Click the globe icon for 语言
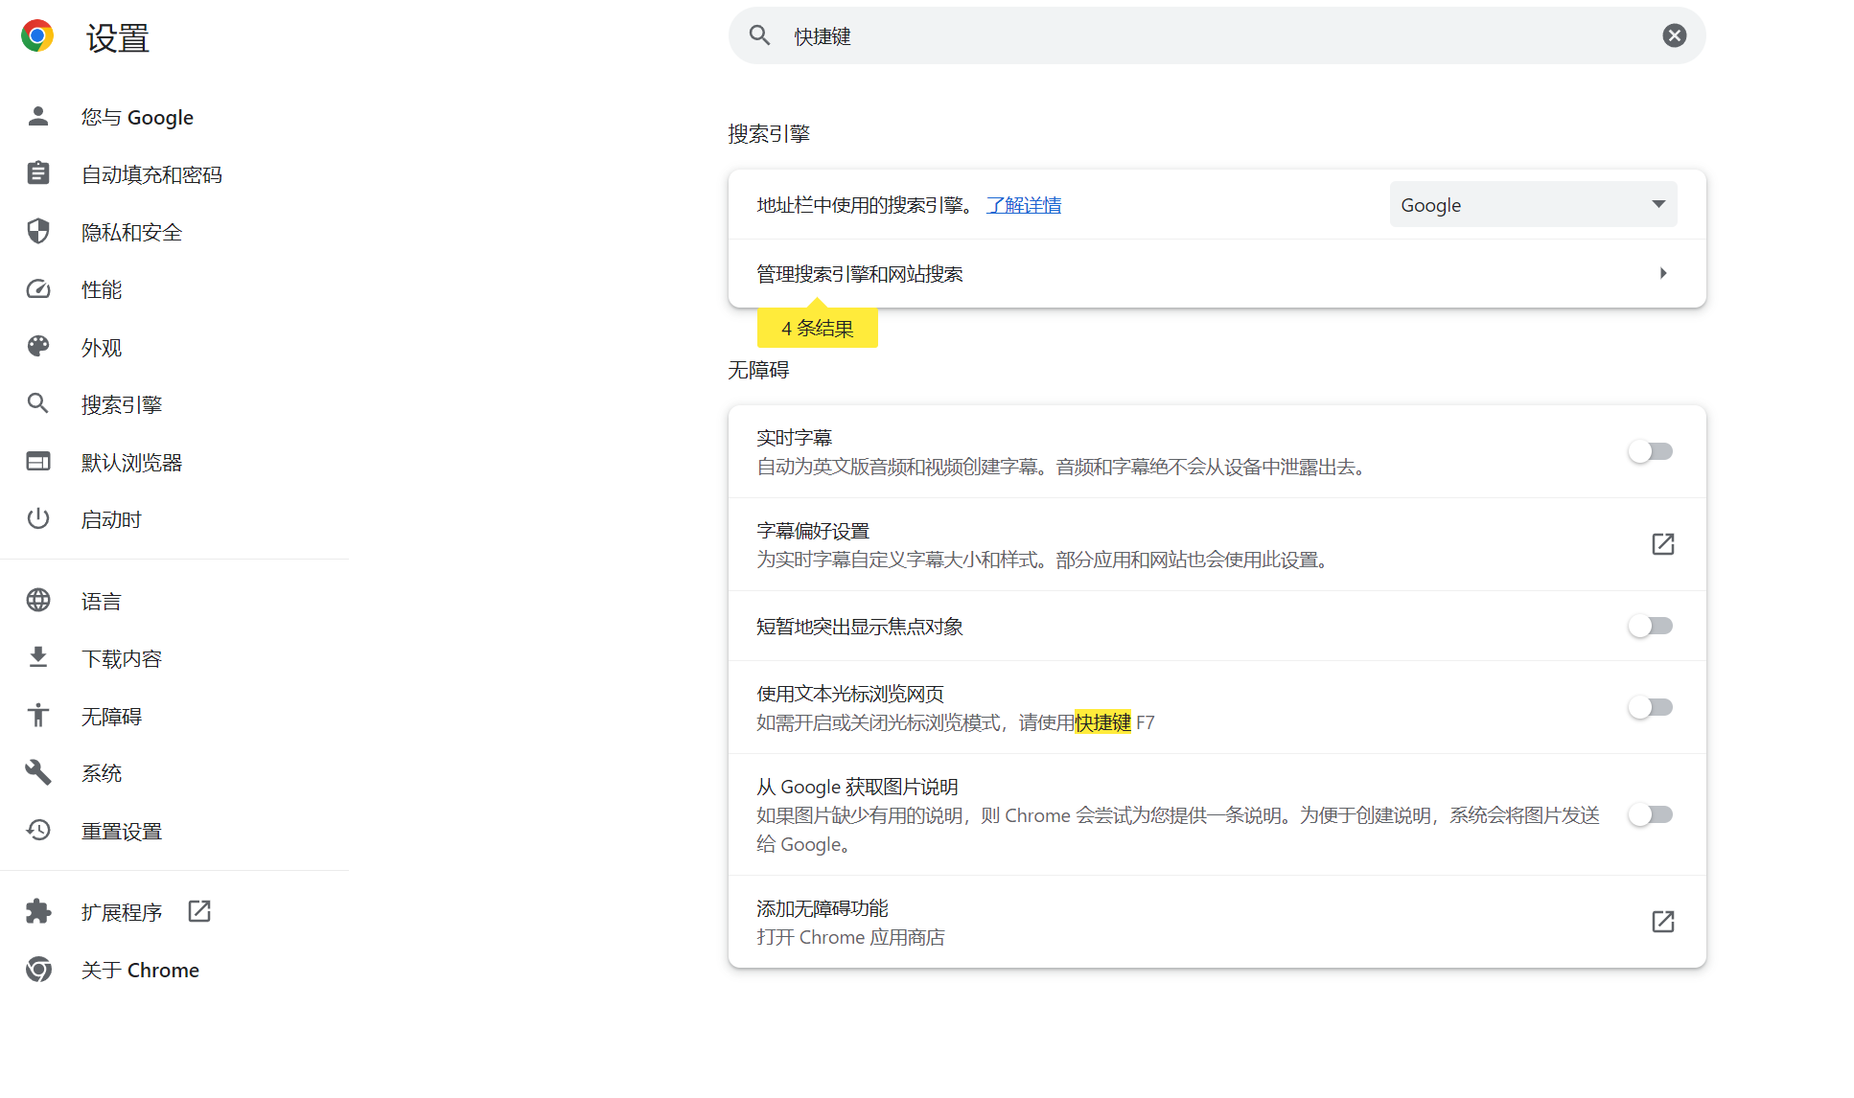1854x1098 pixels. [38, 600]
